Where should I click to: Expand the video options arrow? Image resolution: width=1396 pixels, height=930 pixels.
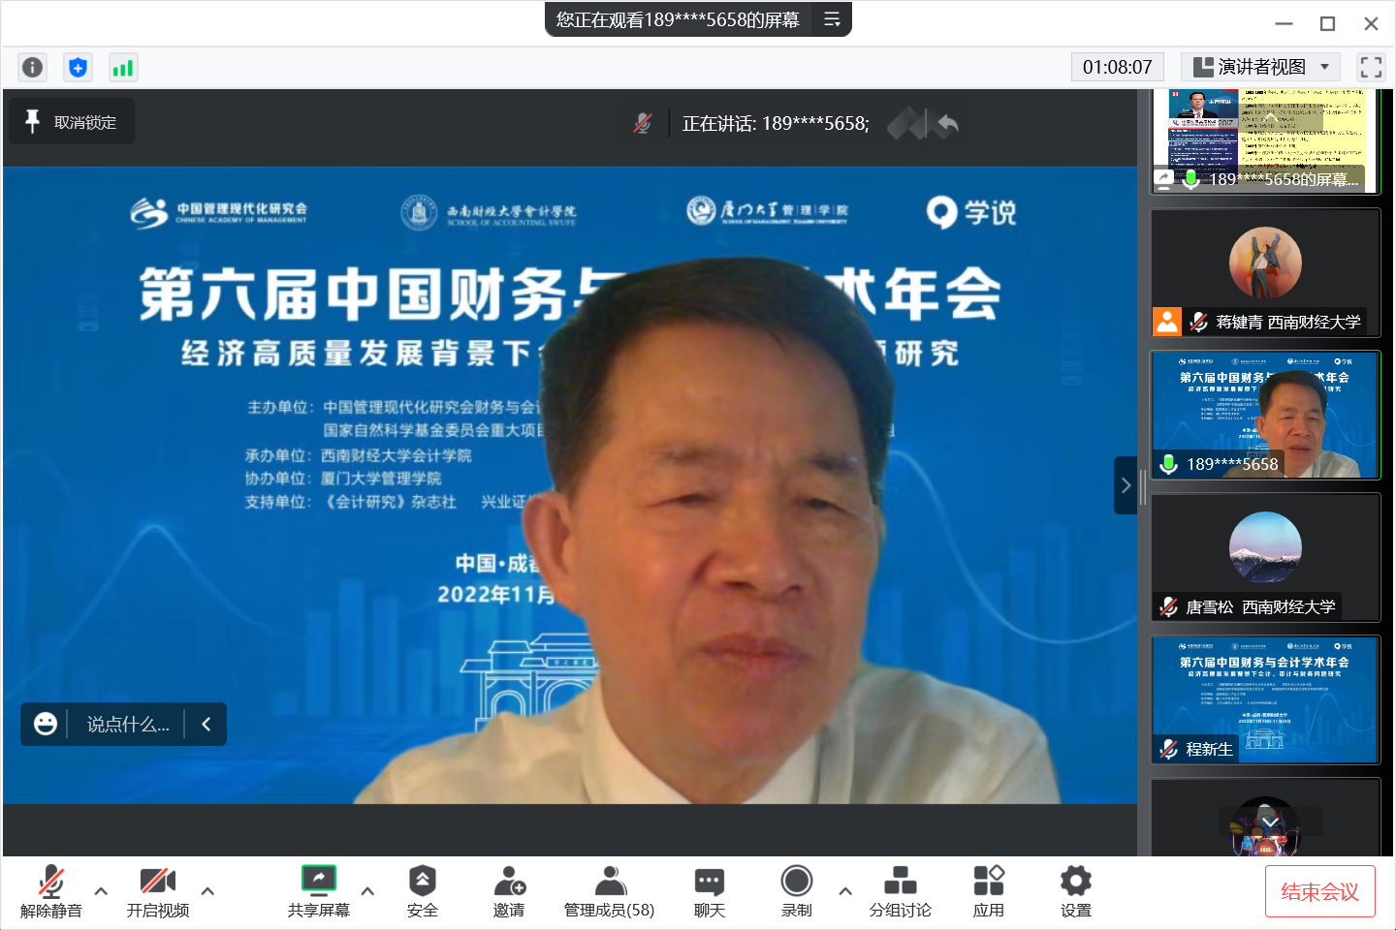pyautogui.click(x=207, y=890)
